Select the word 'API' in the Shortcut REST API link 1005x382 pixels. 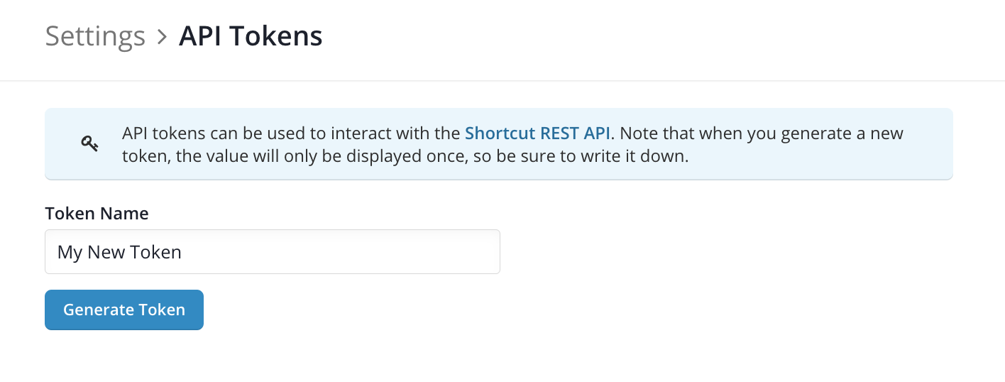(x=596, y=133)
